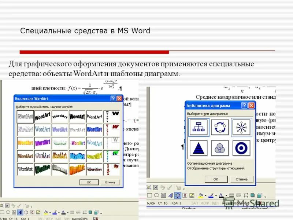Choose the Pyramid diagram type

click(199, 148)
